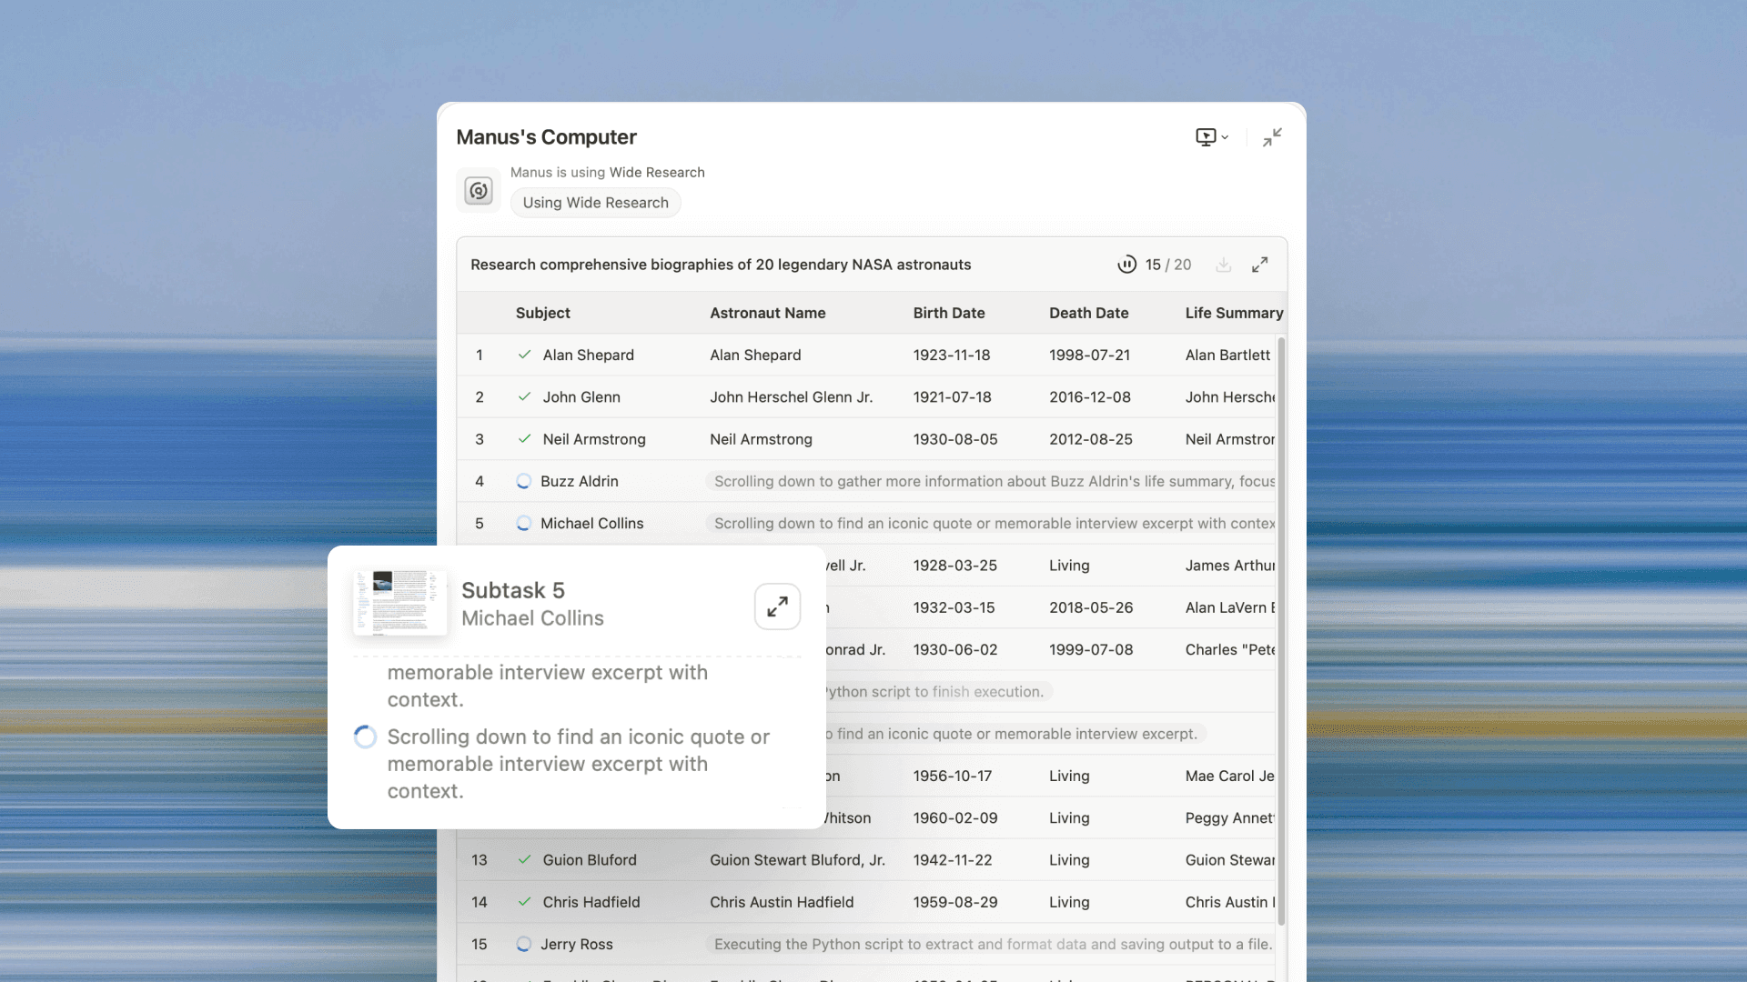
Task: Select the Life Summary column header
Action: click(x=1234, y=313)
